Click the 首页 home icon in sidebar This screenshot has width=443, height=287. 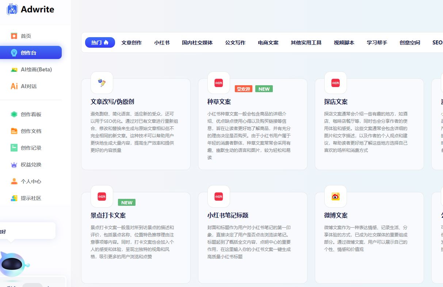[14, 36]
